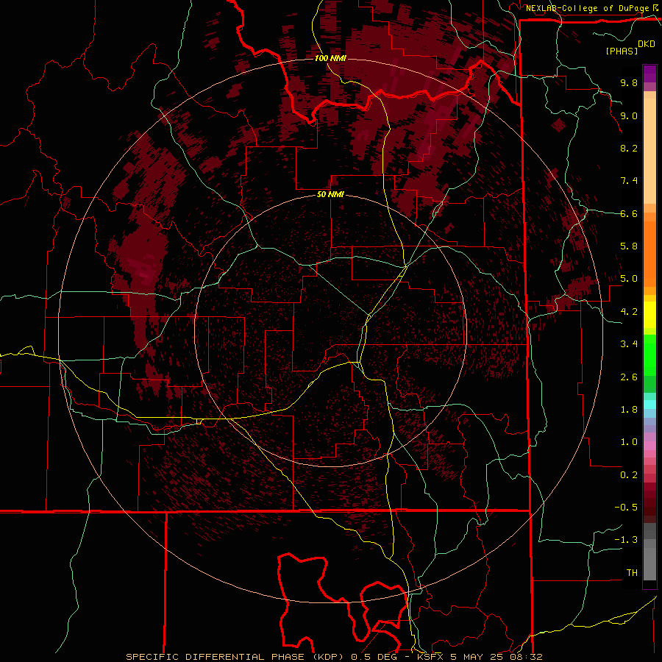This screenshot has height=662, width=662.
Task: Select the 9.0 value on the legend
Action: click(x=629, y=115)
